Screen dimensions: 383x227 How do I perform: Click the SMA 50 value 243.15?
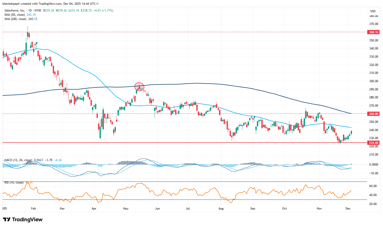[x=31, y=15]
